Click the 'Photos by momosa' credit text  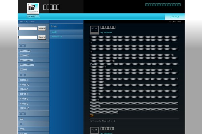(27, 22)
